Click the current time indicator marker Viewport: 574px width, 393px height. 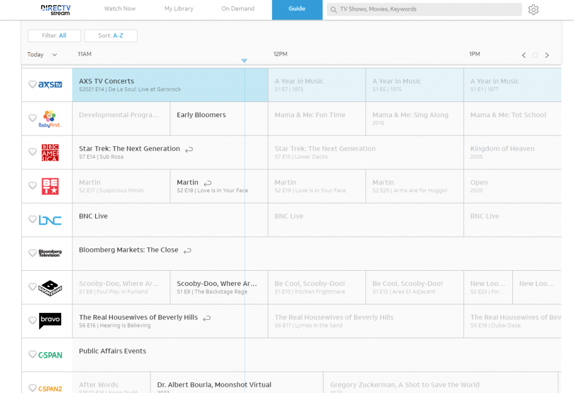pos(244,60)
